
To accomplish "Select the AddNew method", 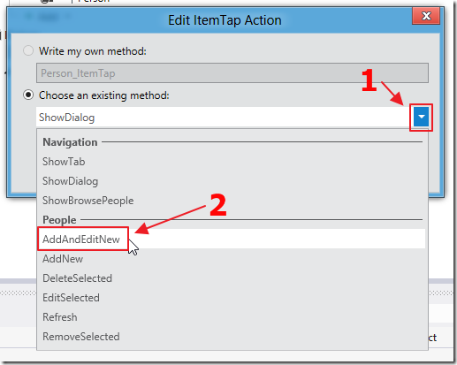I will (63, 259).
